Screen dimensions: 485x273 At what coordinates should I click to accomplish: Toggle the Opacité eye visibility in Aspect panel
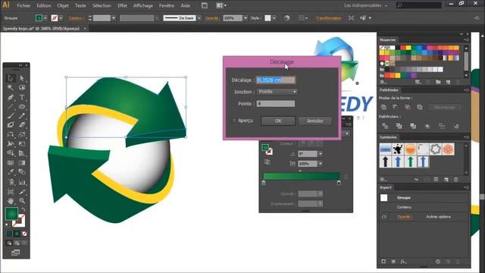point(384,217)
